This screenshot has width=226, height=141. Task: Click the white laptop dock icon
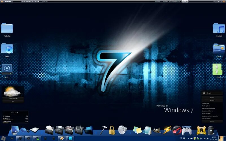pos(35,130)
